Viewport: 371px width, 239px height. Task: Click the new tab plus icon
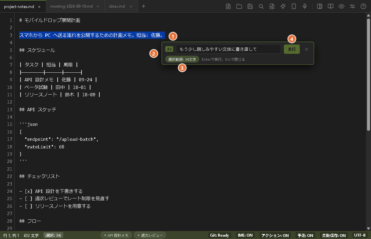(x=143, y=6)
